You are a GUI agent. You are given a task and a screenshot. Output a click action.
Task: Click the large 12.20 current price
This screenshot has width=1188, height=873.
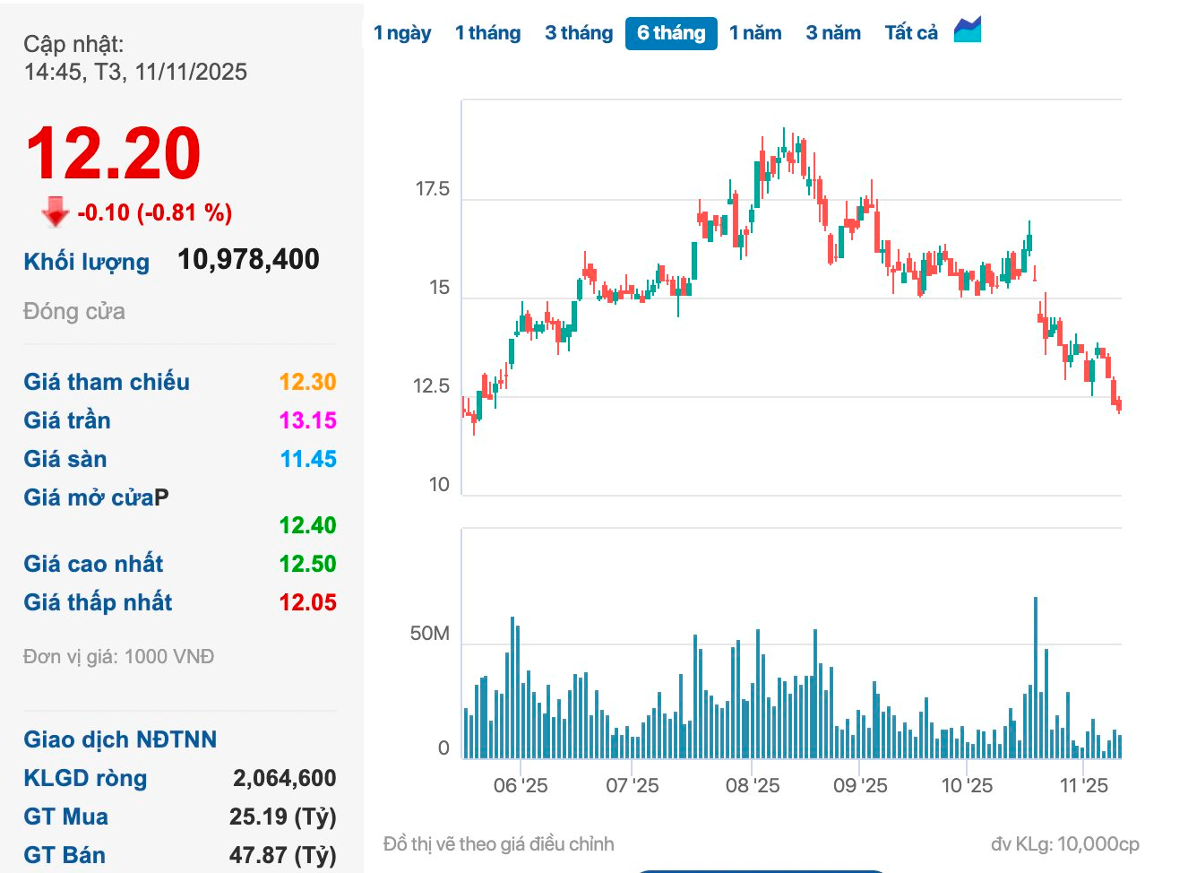click(x=114, y=153)
